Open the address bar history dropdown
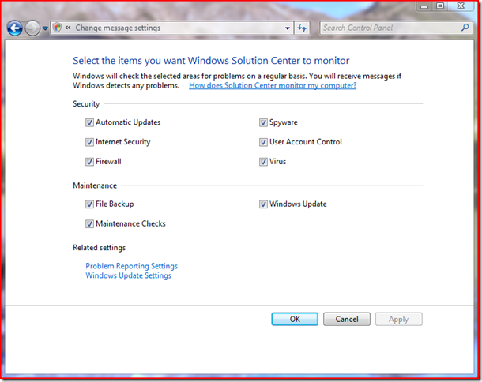 click(x=288, y=28)
